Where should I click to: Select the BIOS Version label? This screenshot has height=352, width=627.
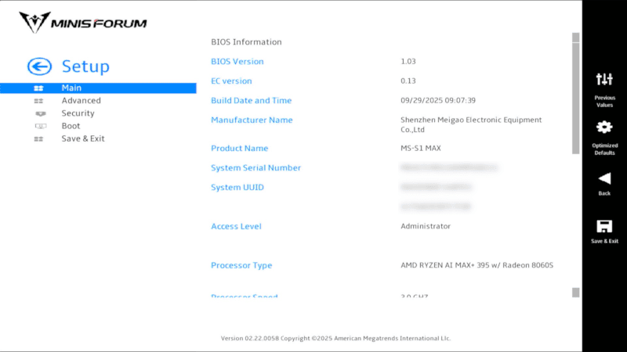coord(237,62)
